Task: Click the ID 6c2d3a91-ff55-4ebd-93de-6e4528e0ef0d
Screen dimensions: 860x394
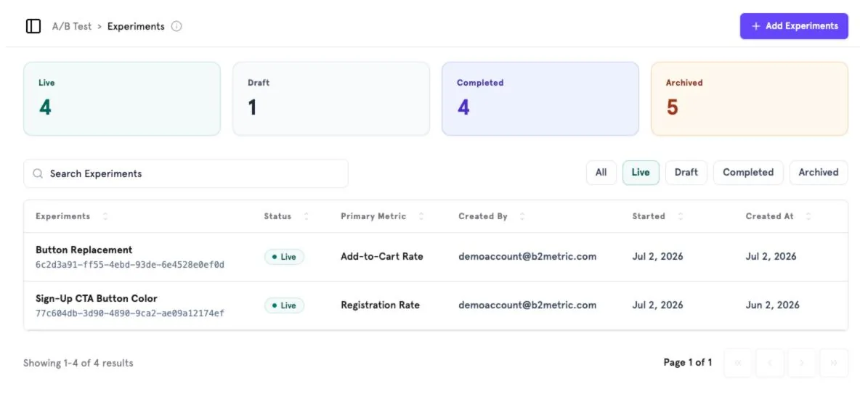Action: (x=130, y=266)
